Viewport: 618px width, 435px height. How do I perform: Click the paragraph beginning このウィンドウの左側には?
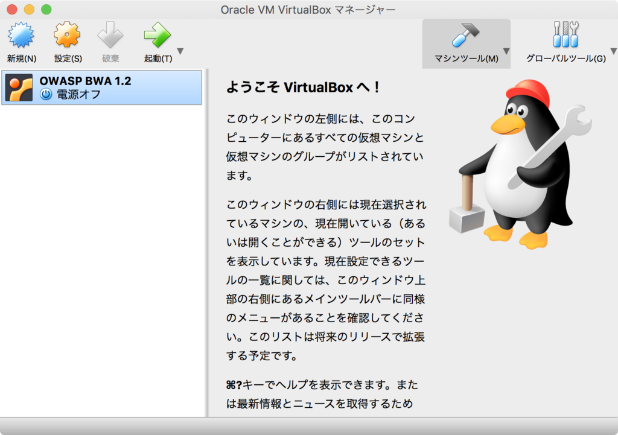325,147
